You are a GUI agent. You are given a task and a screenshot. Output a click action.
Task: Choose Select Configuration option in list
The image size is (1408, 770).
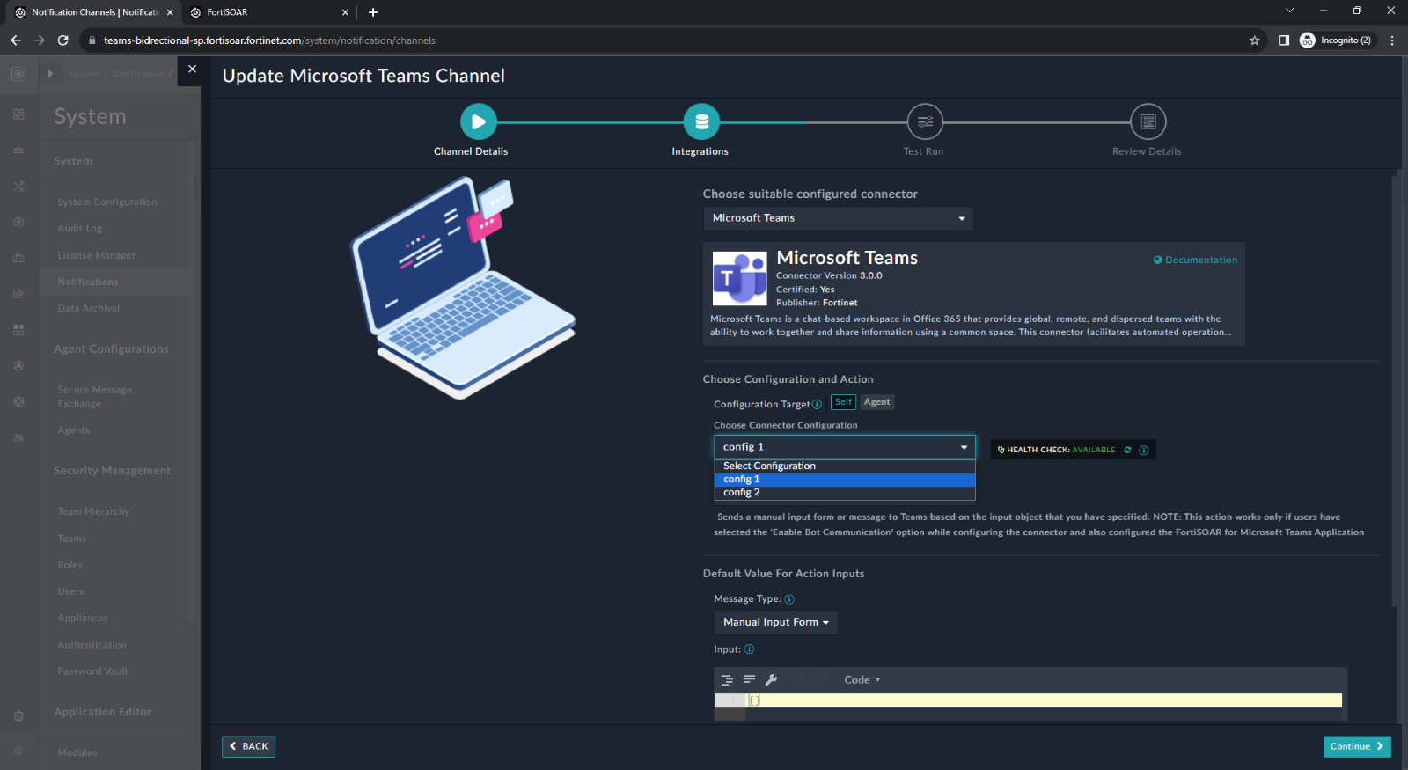tap(769, 466)
